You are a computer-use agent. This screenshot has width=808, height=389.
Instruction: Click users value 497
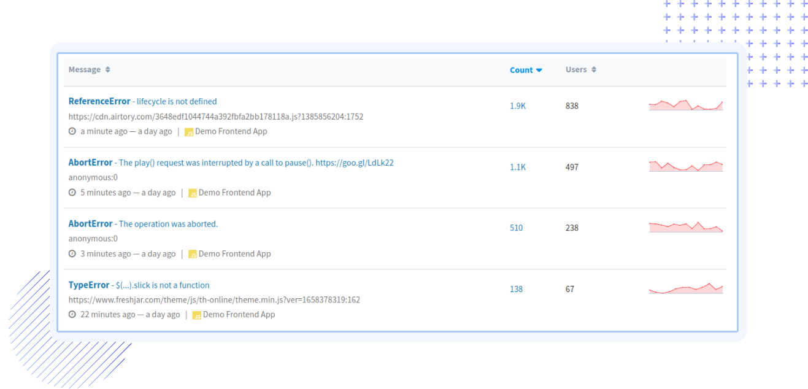[x=572, y=167]
